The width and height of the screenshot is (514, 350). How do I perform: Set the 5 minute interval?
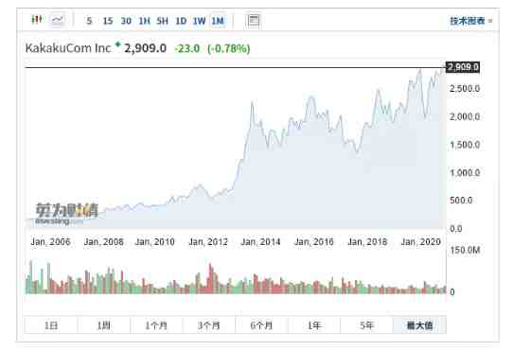click(89, 21)
